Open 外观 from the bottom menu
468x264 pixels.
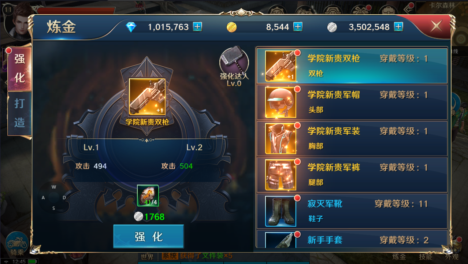point(452,257)
